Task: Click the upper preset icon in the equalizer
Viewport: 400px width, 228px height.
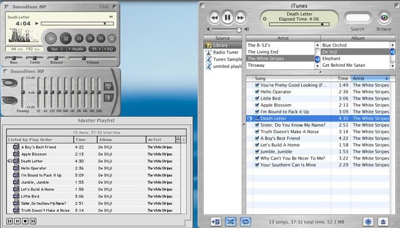Action: pos(109,86)
